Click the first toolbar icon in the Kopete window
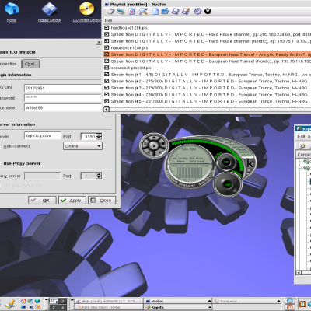 click(x=302, y=146)
